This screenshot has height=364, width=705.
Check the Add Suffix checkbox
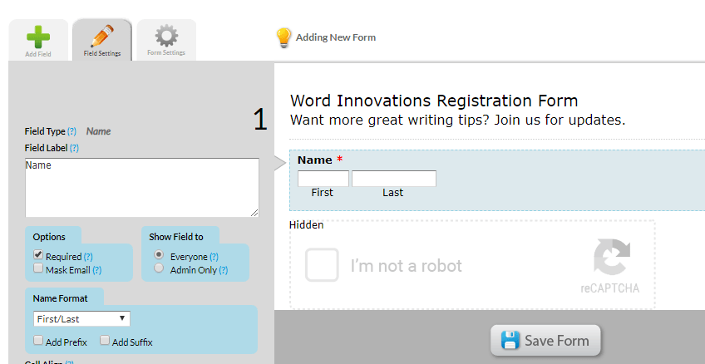click(105, 340)
